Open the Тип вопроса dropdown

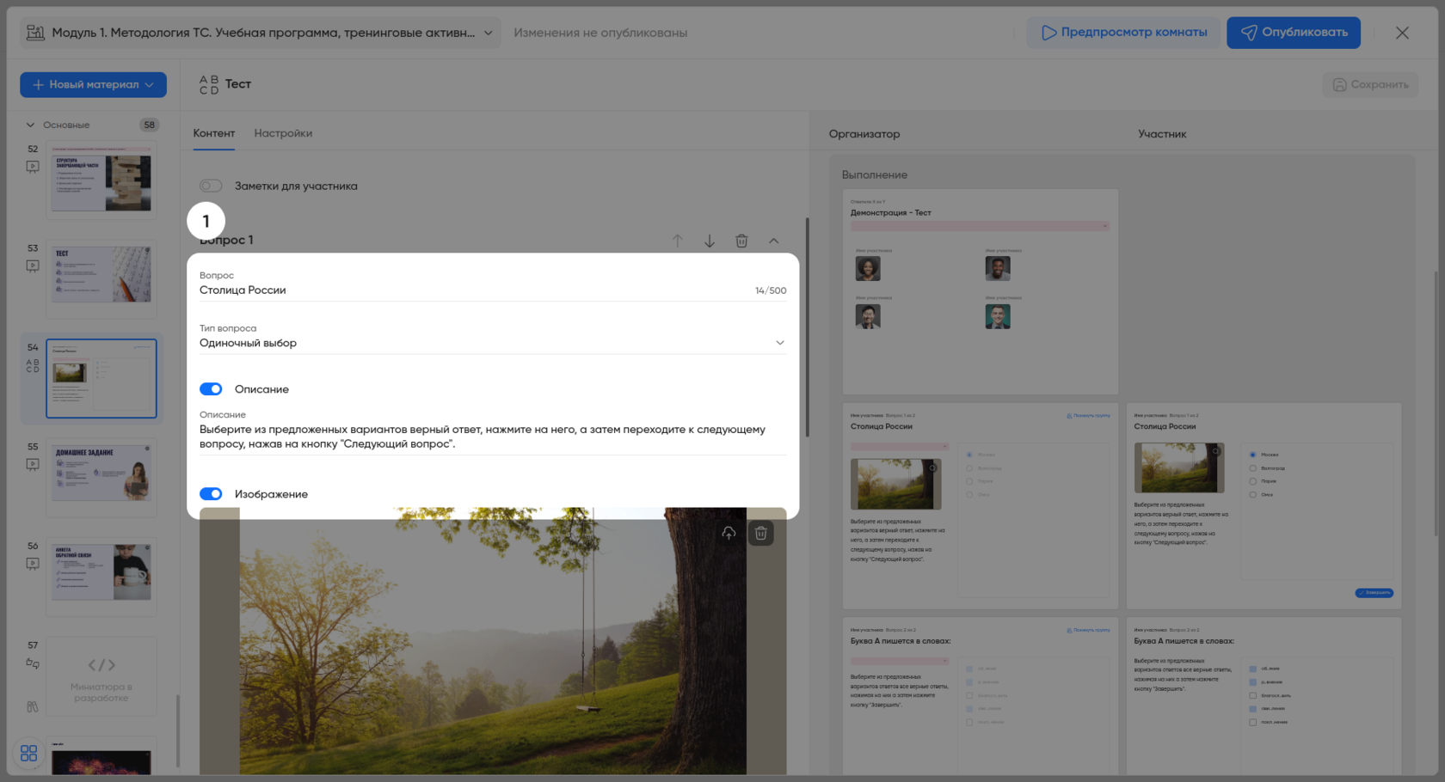tap(492, 343)
